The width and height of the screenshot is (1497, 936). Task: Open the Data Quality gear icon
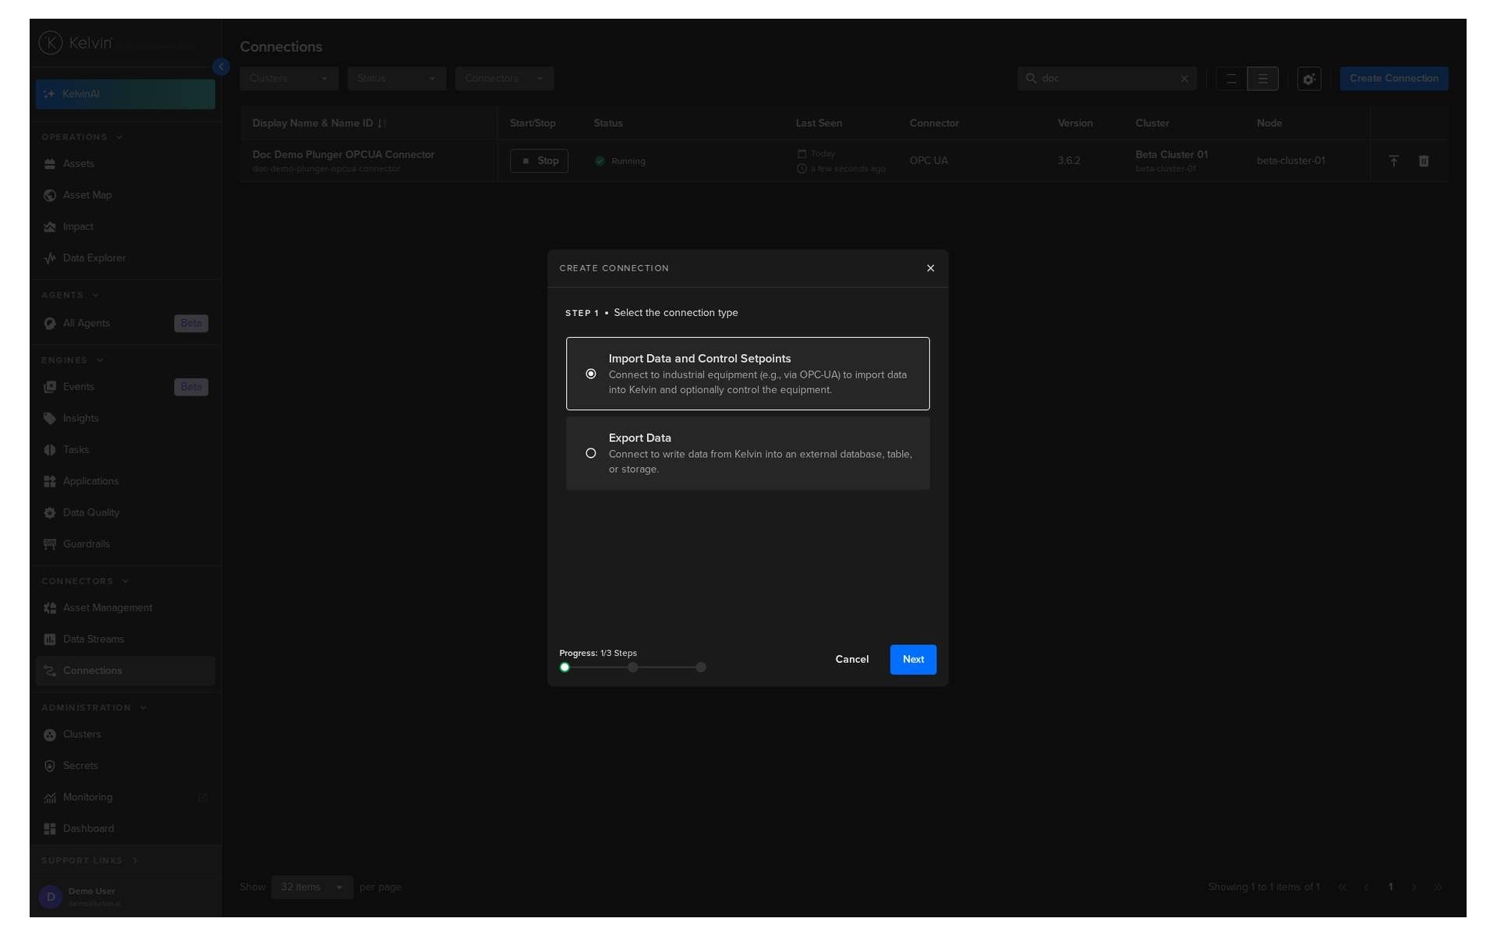[x=50, y=512]
